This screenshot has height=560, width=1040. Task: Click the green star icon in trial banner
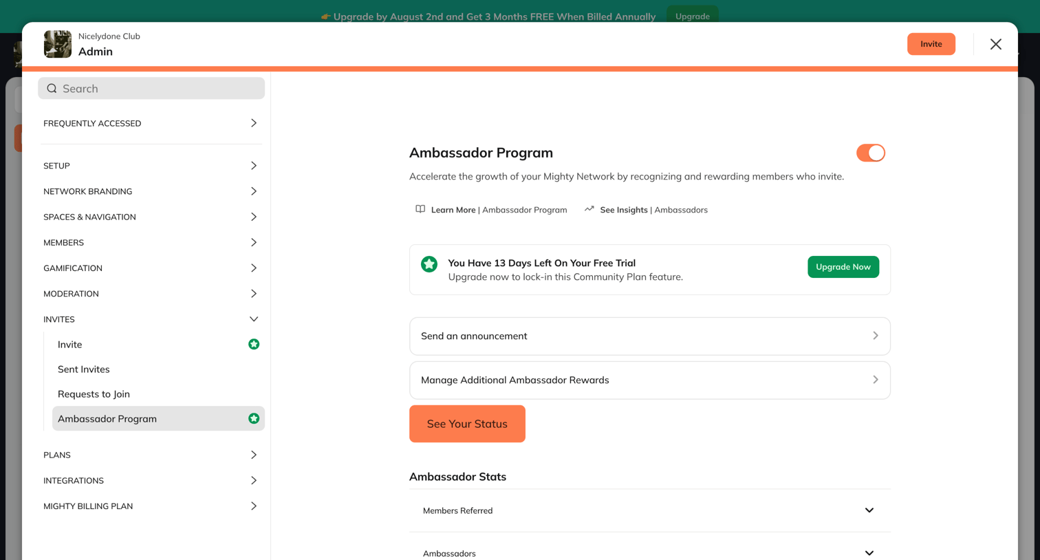[429, 264]
